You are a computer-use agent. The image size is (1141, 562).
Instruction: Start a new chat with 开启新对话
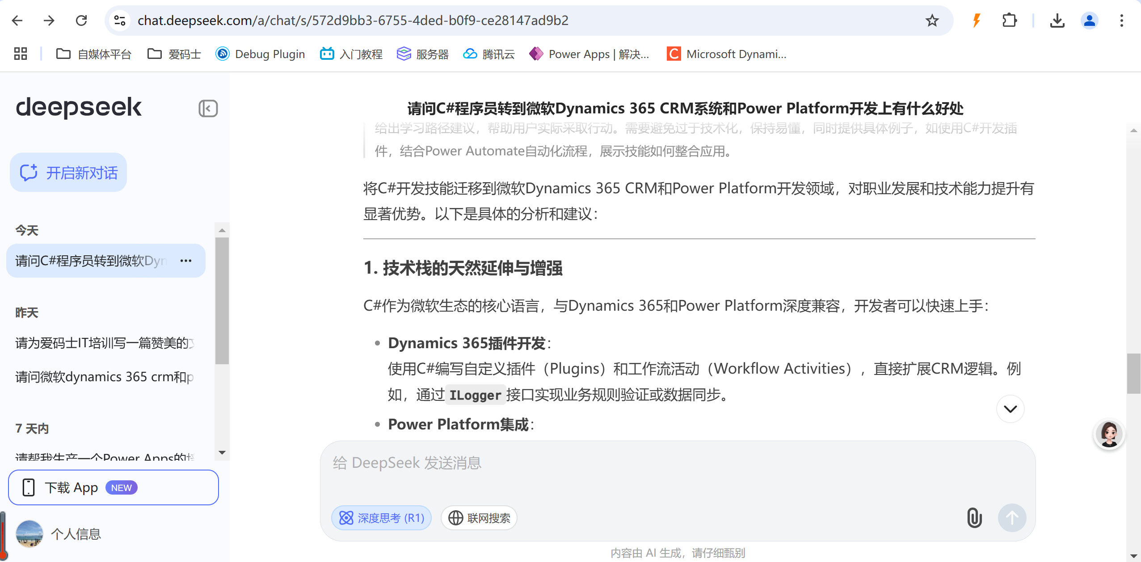(x=68, y=172)
